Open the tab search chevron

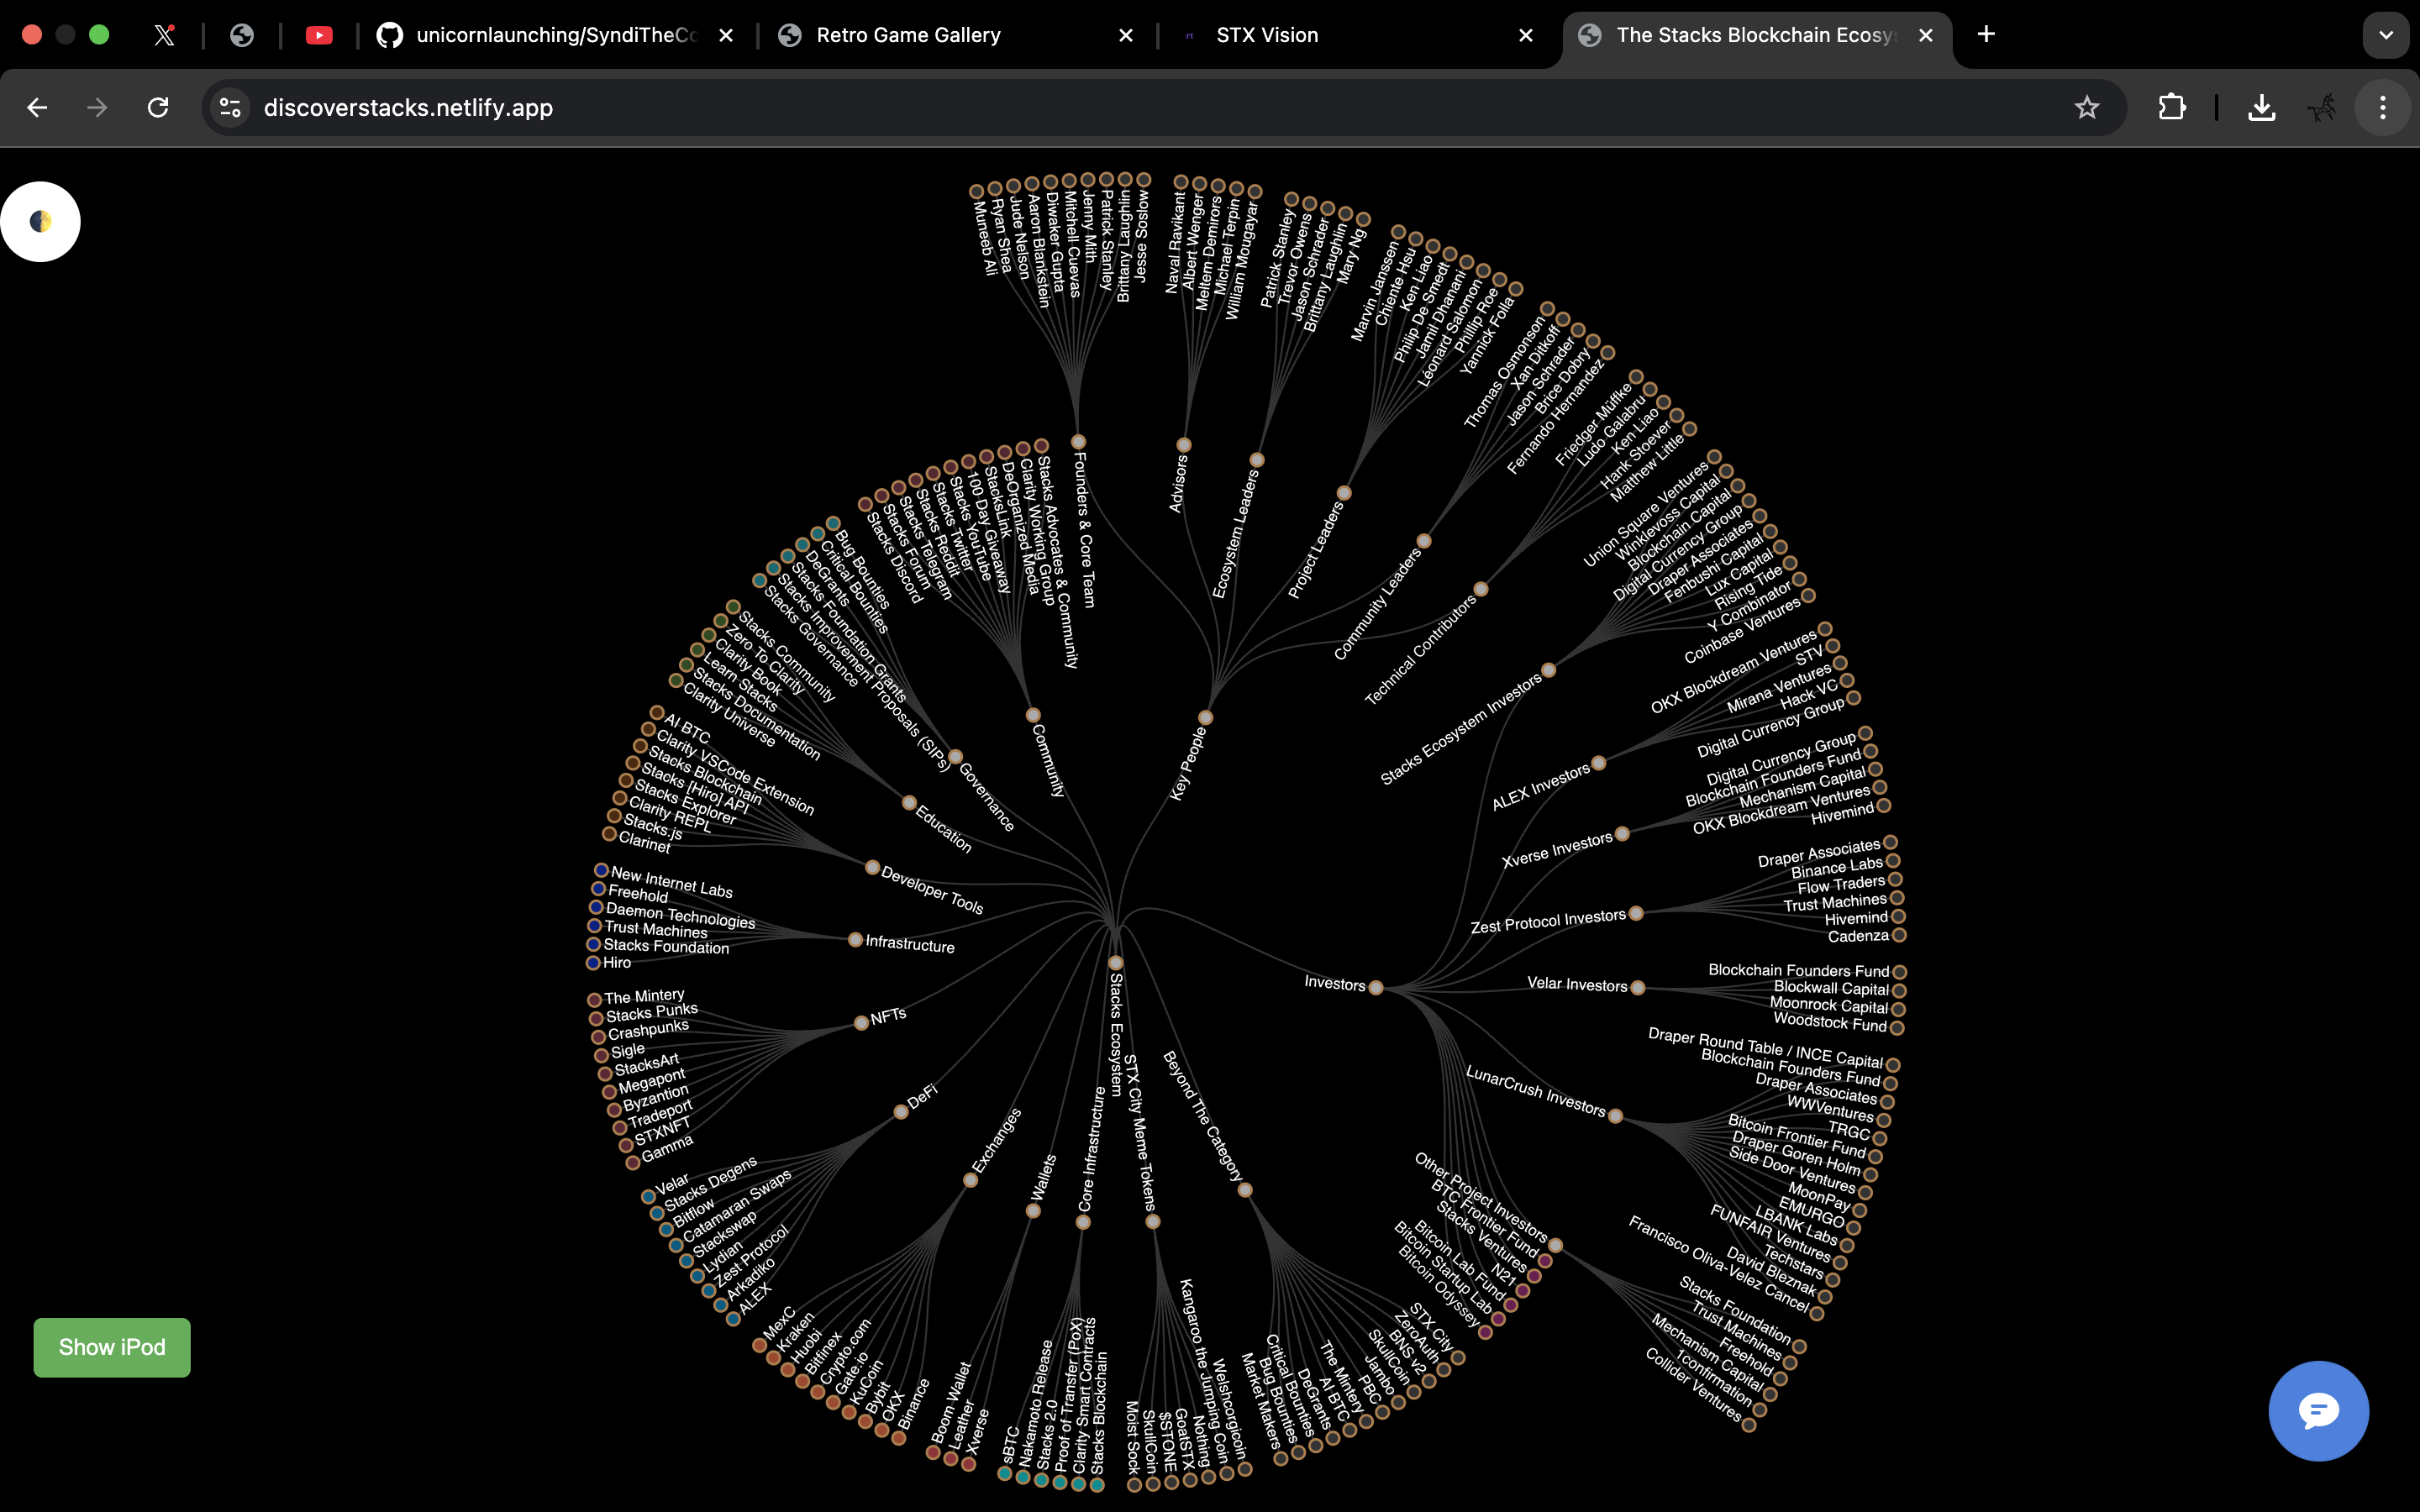click(x=2386, y=34)
